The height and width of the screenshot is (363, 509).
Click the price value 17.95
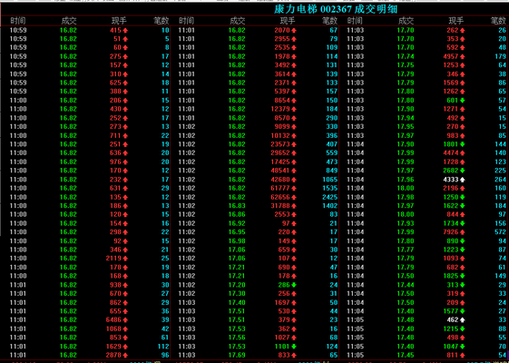[406, 127]
